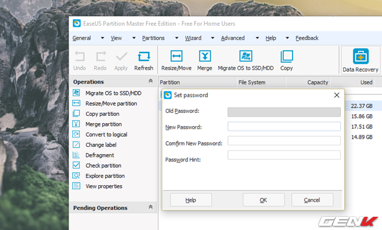Screen dimensions: 382x230
Task: Click the Help button in Set password dialog
Action: [191, 200]
